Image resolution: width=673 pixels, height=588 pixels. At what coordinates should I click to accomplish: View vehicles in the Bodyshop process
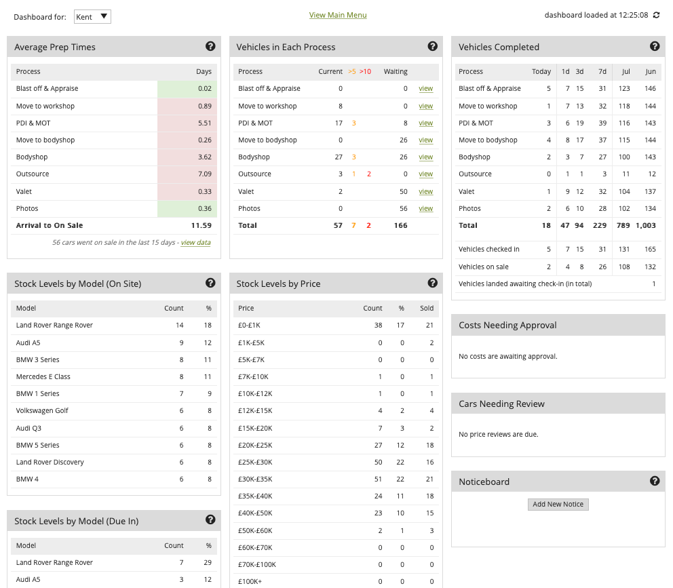click(x=425, y=157)
